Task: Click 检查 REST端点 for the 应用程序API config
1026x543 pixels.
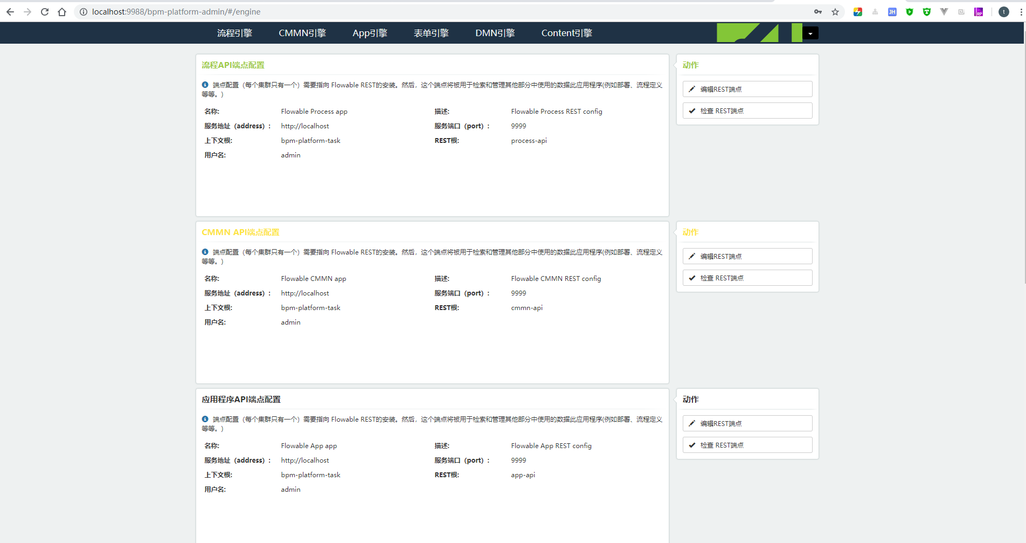Action: coord(747,445)
